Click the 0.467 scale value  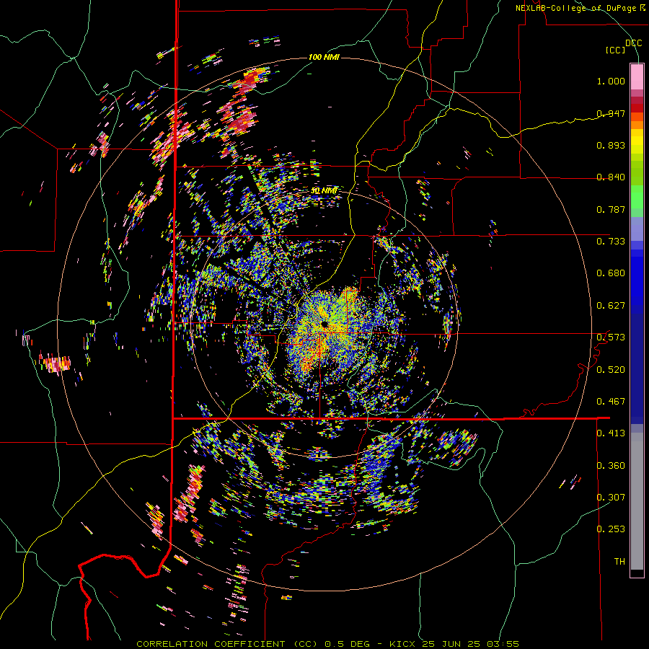click(x=611, y=402)
